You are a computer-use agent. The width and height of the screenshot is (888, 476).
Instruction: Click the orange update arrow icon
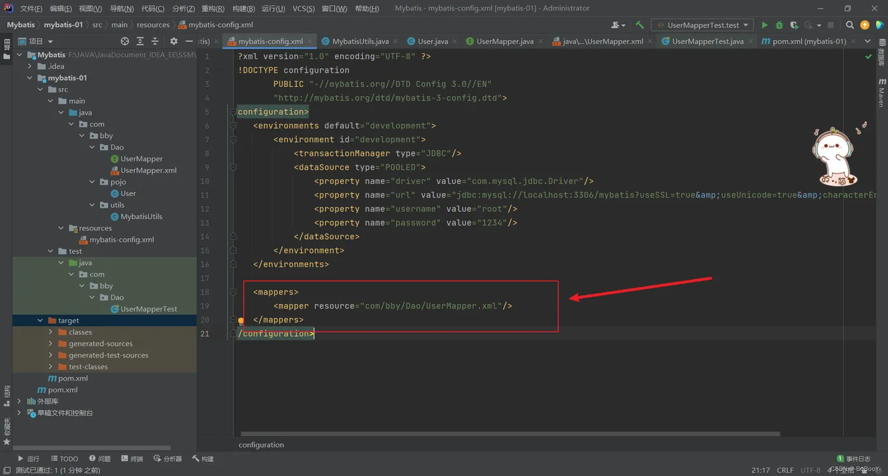865,25
